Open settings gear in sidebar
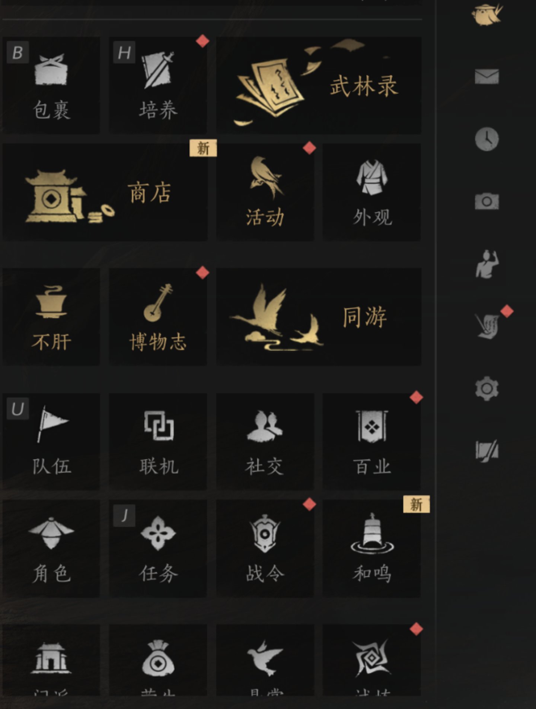 487,388
